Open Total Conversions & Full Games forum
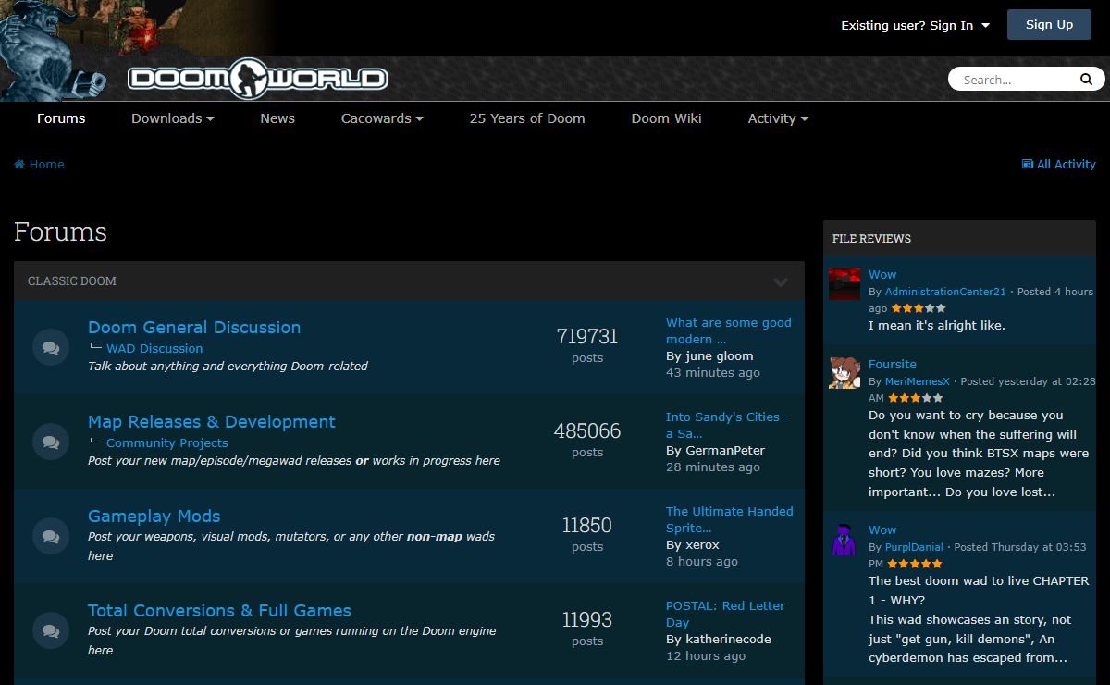This screenshot has width=1110, height=685. pos(219,610)
